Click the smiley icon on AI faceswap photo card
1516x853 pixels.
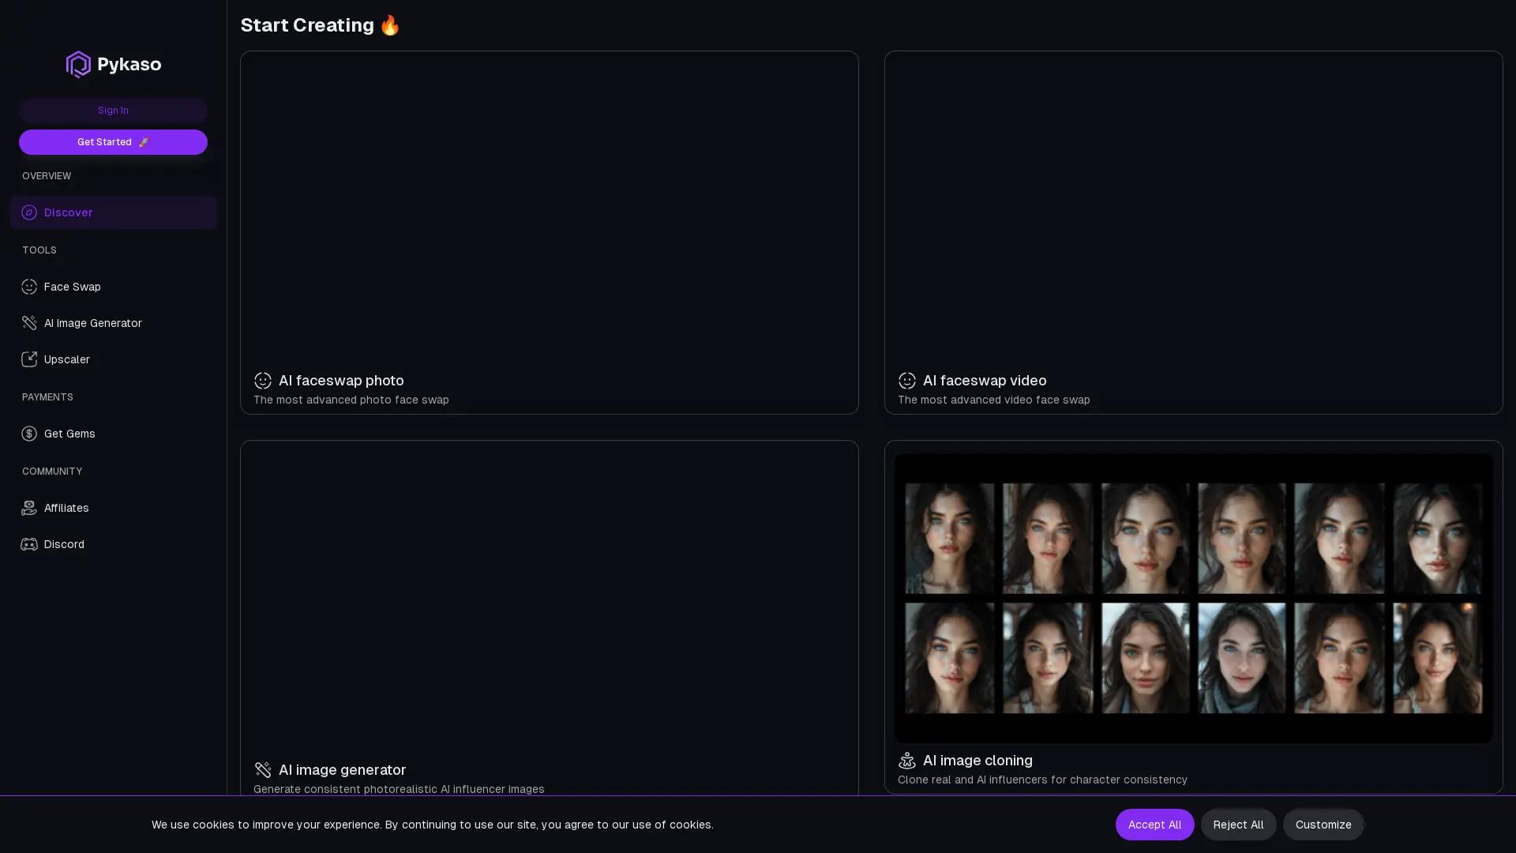[263, 381]
